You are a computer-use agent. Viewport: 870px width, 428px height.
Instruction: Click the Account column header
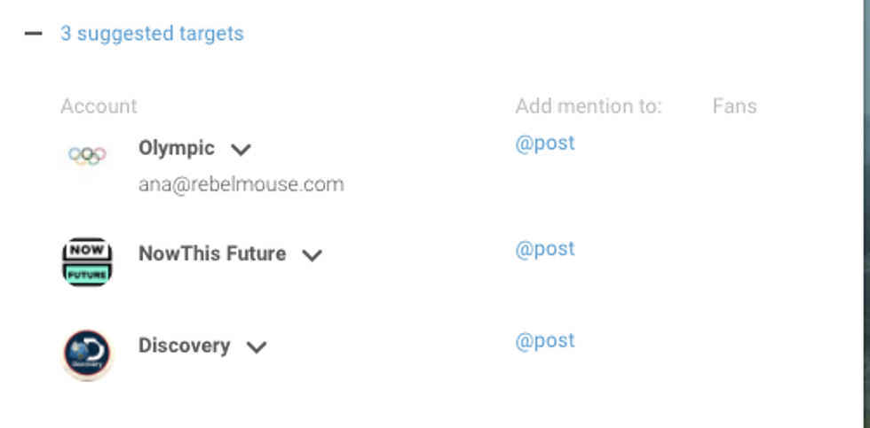[x=99, y=106]
